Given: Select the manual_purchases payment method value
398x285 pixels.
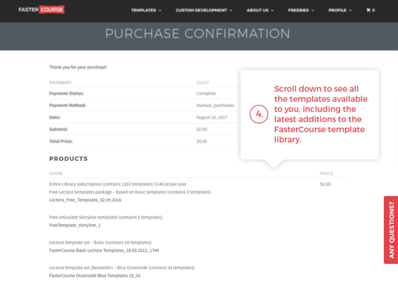Looking at the screenshot, I should click(215, 105).
